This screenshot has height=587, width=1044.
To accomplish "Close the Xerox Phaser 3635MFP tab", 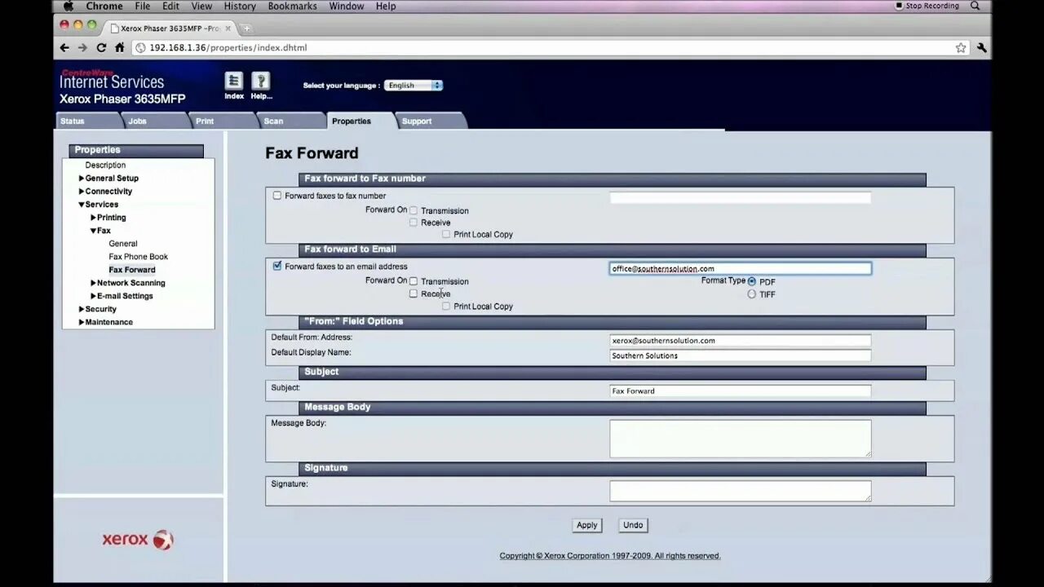I will tap(228, 29).
